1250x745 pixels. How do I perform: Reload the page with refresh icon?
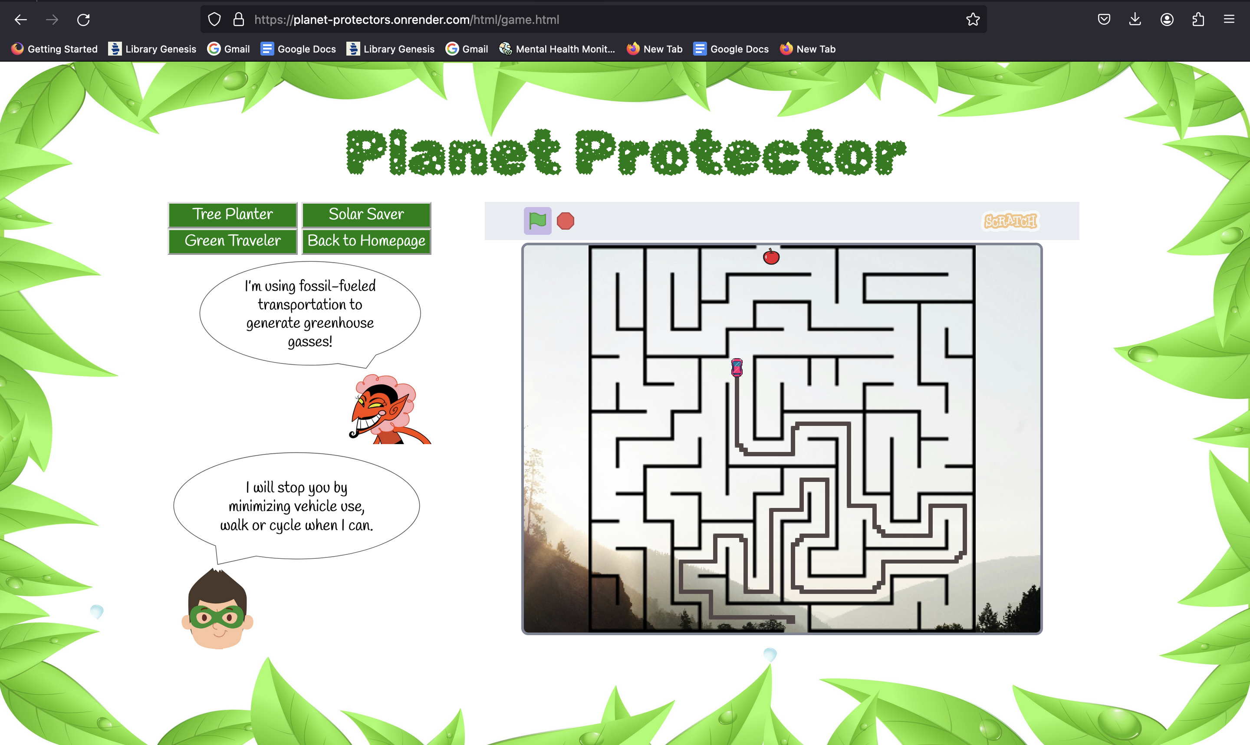[x=83, y=20]
